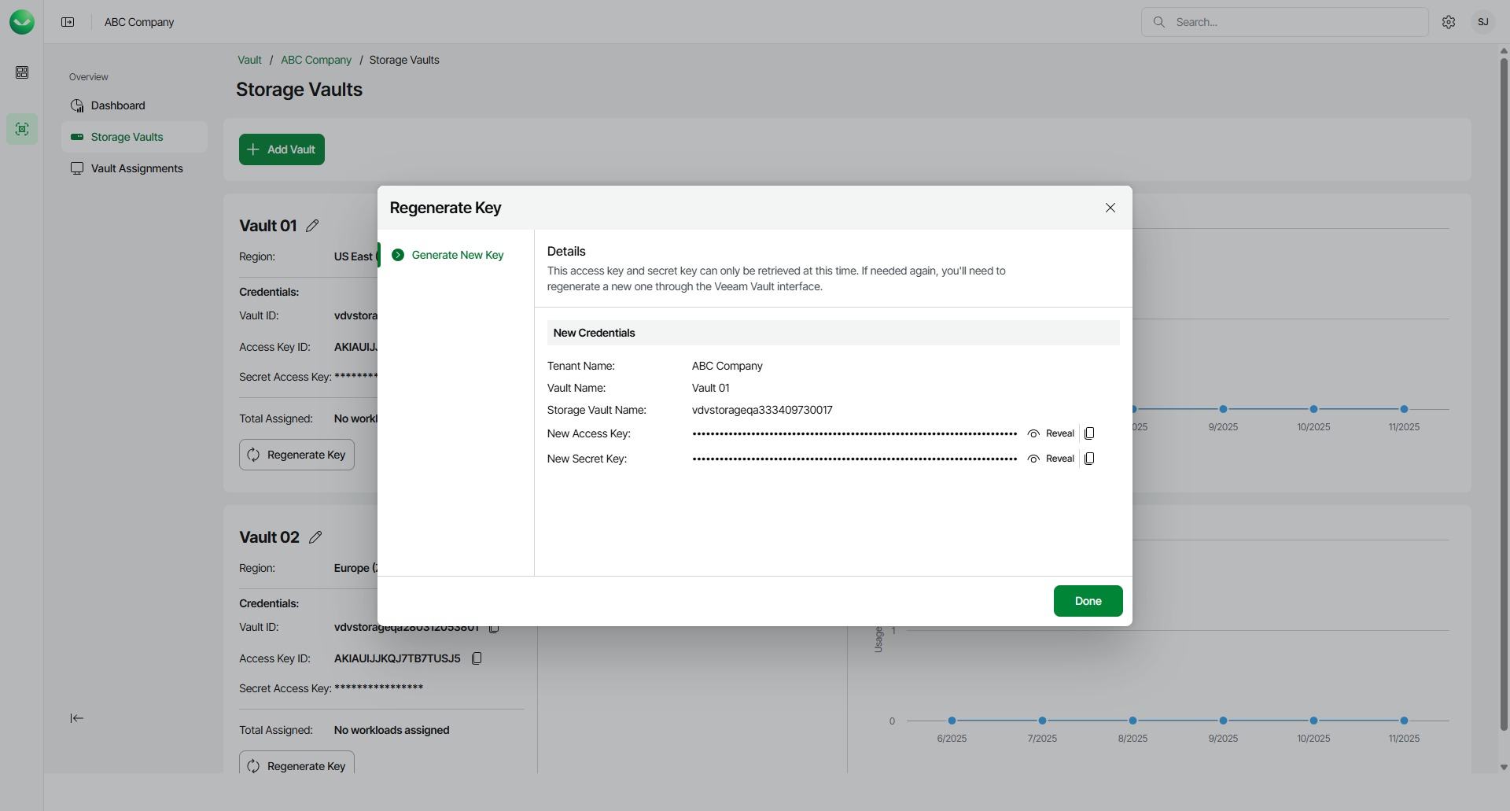Viewport: 1510px width, 811px height.
Task: Copy Vault 02 Access Key ID
Action: coord(477,658)
